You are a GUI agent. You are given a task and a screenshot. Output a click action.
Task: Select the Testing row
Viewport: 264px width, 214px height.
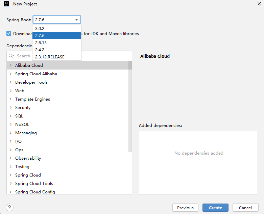point(68,166)
